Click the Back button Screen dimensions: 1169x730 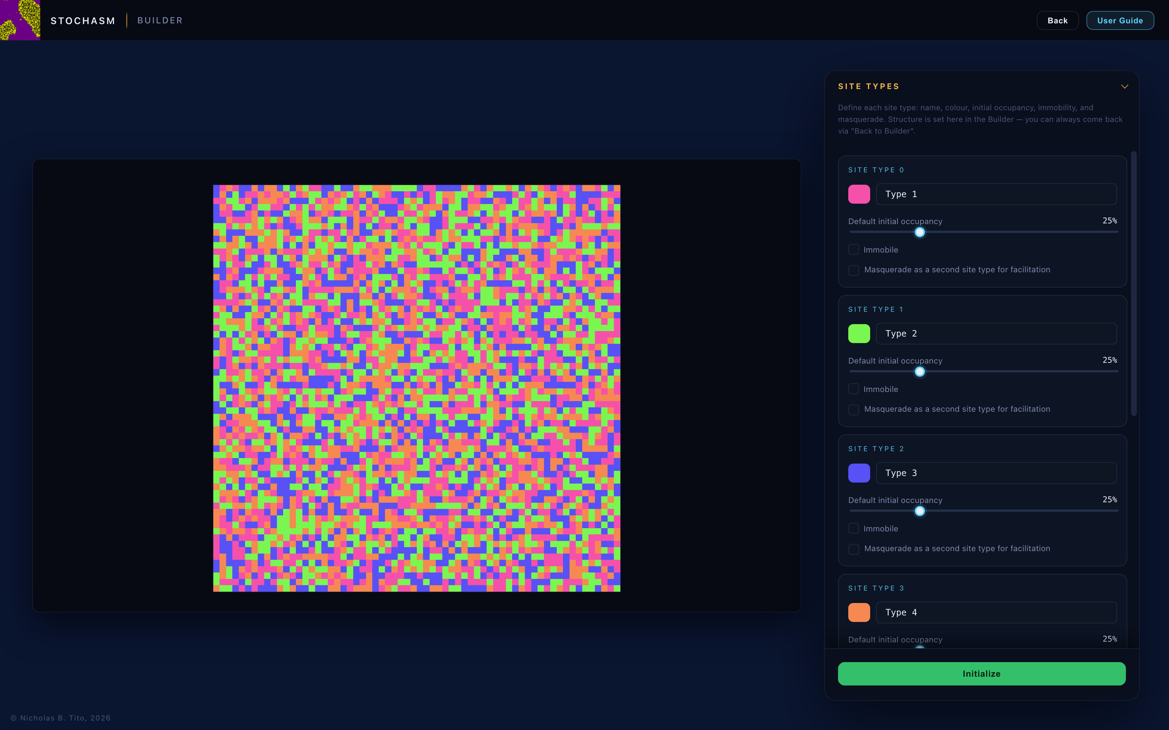pyautogui.click(x=1058, y=20)
